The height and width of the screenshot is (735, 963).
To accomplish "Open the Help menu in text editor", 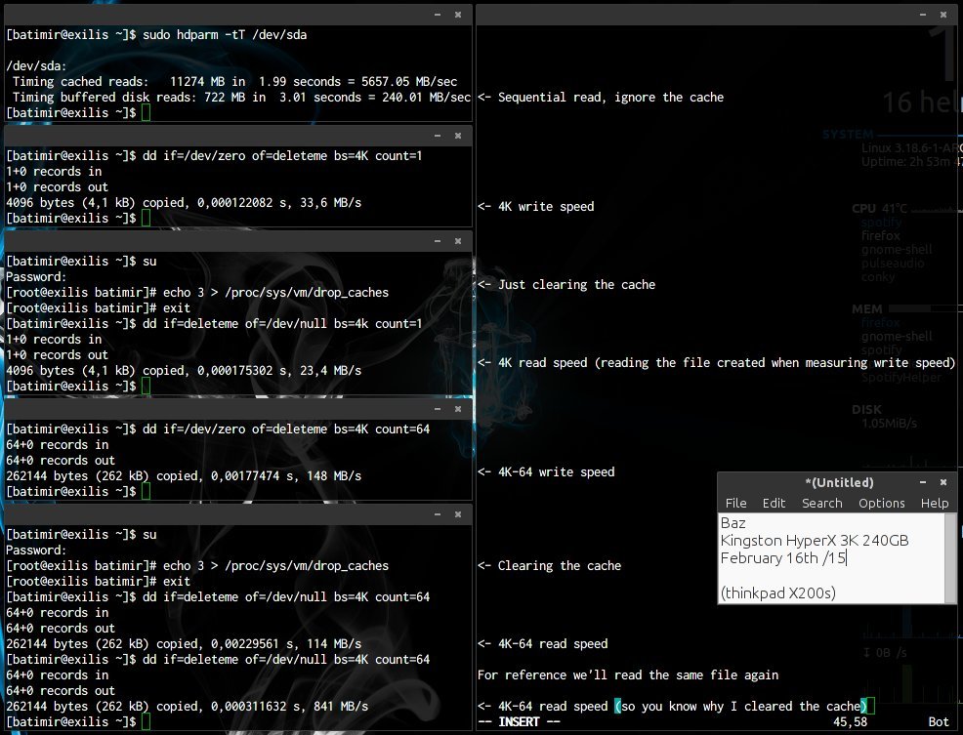I will coord(934,503).
